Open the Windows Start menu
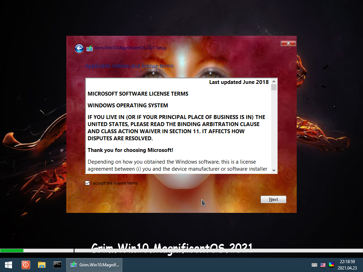This screenshot has height=272, width=363. [9, 265]
